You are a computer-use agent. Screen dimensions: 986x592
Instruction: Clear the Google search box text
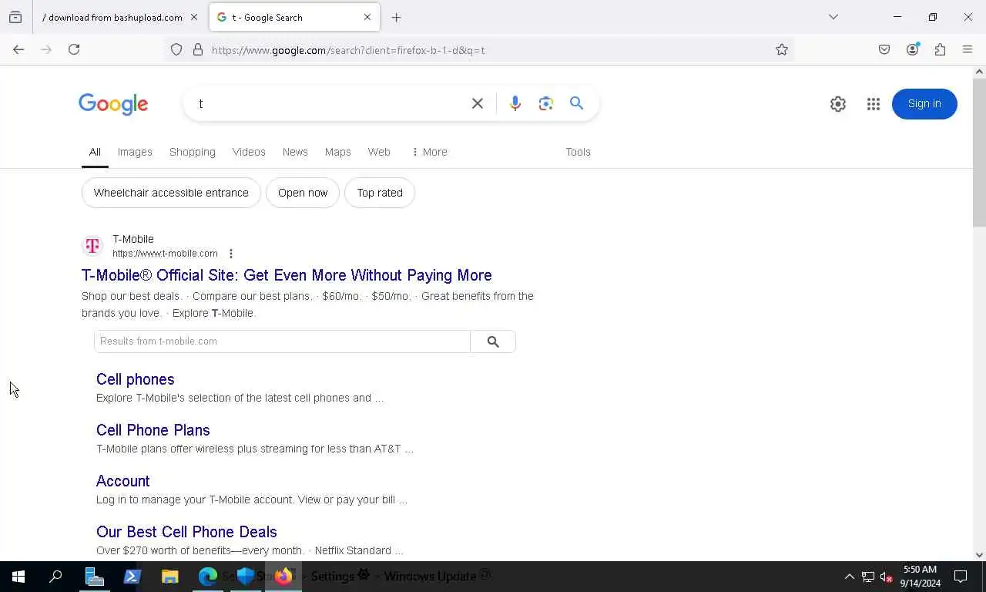coord(478,103)
